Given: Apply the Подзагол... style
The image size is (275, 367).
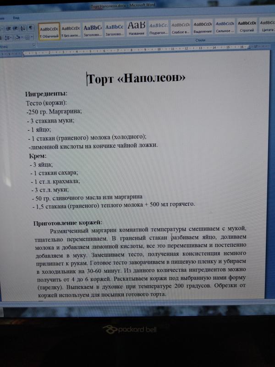Looking at the screenshot, I should point(159,28).
